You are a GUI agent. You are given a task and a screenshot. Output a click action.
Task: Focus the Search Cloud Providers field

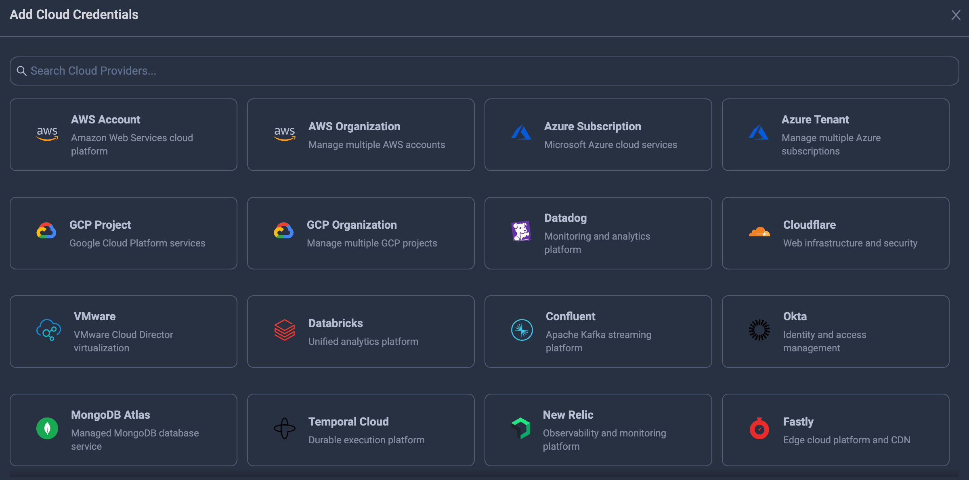(x=484, y=71)
